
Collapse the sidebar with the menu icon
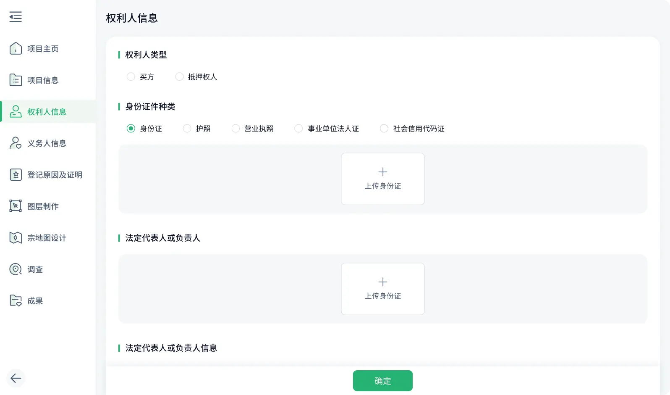(x=16, y=17)
